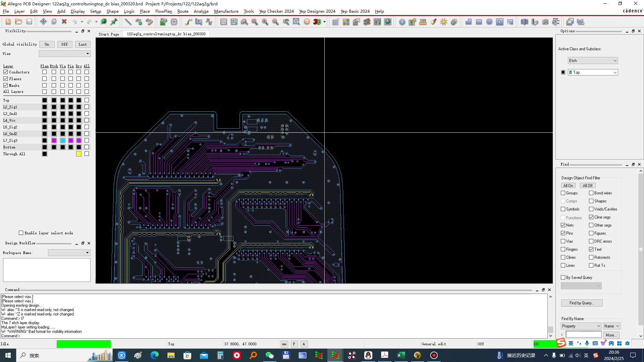Image resolution: width=644 pixels, height=362 pixels.
Task: Click the L7_Sig3 cyan Via color swatch
Action: (x=63, y=140)
